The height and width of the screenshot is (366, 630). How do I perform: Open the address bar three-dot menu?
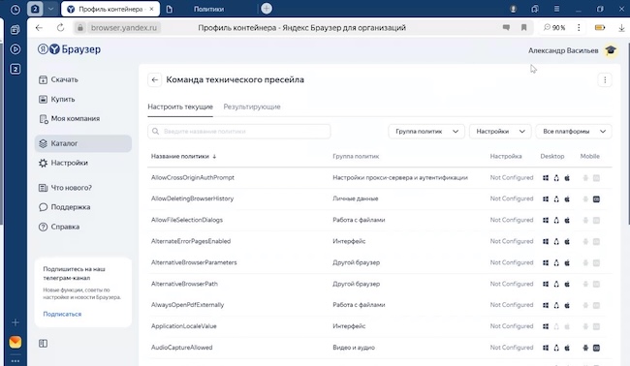(x=579, y=28)
